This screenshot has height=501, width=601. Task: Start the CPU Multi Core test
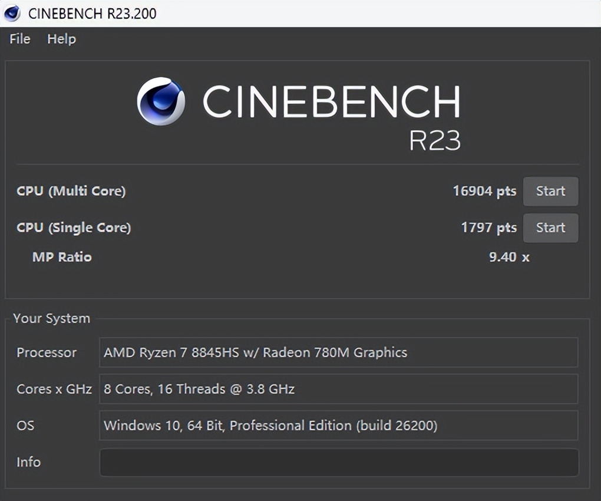(550, 191)
